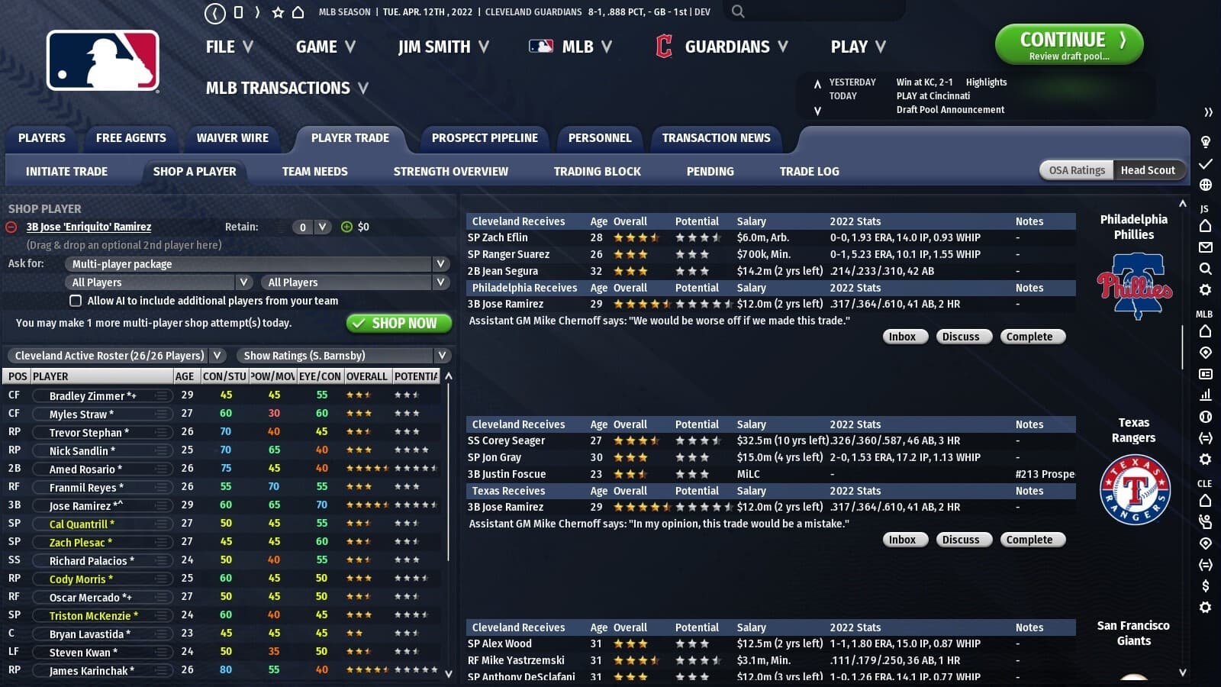This screenshot has height=687, width=1221.
Task: Switch ratings view to OSA Ratings
Action: pos(1076,170)
